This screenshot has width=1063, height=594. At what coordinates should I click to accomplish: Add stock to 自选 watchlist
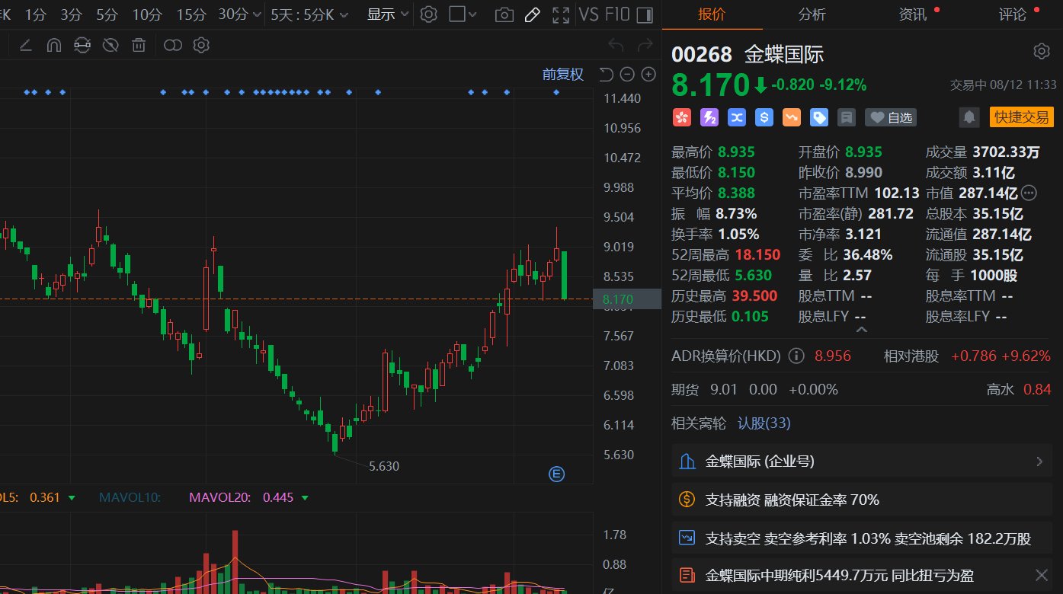click(891, 117)
